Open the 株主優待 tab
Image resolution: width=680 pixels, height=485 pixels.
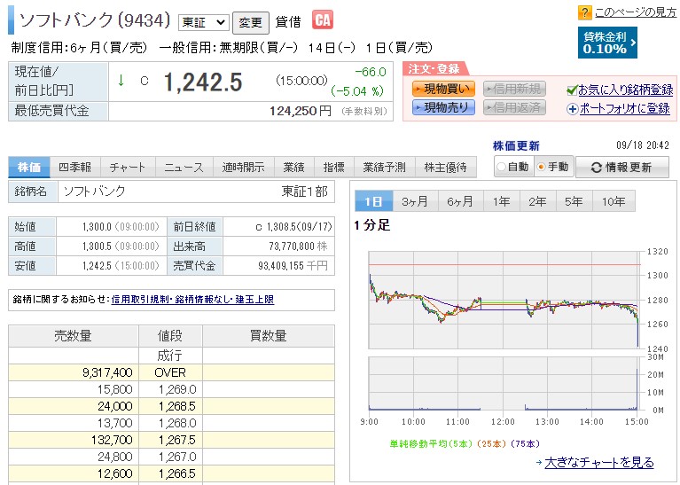click(445, 168)
